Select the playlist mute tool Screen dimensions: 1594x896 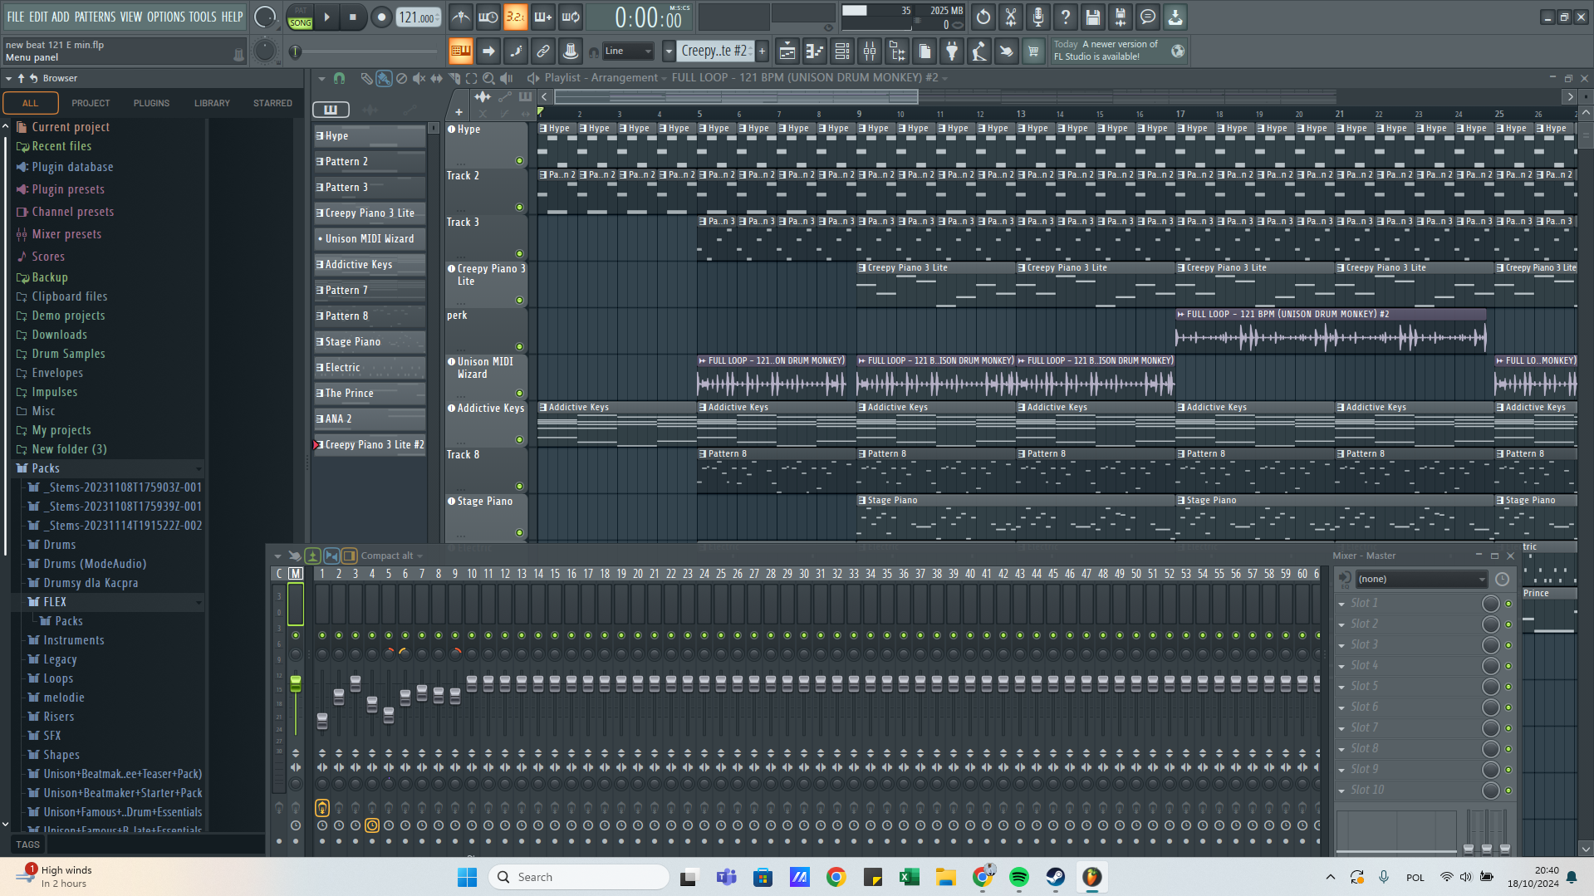point(419,78)
